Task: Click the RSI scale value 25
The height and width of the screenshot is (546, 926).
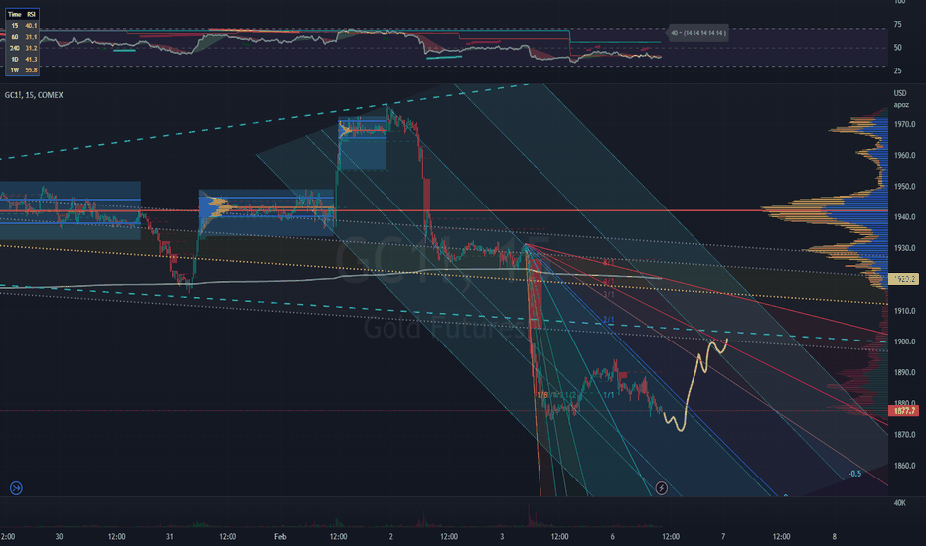Action: pos(897,70)
